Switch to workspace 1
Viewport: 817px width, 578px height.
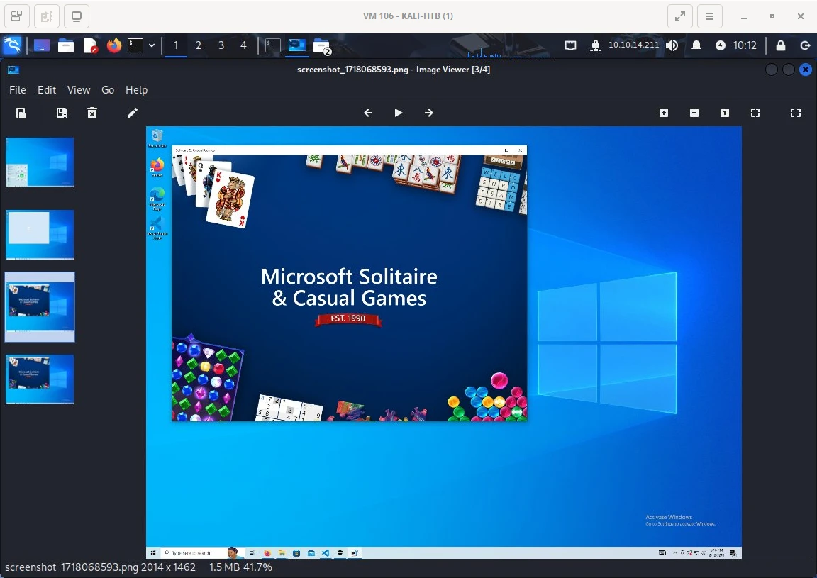point(176,45)
